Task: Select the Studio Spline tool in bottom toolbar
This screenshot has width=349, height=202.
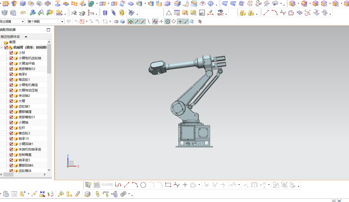Action: (177, 185)
